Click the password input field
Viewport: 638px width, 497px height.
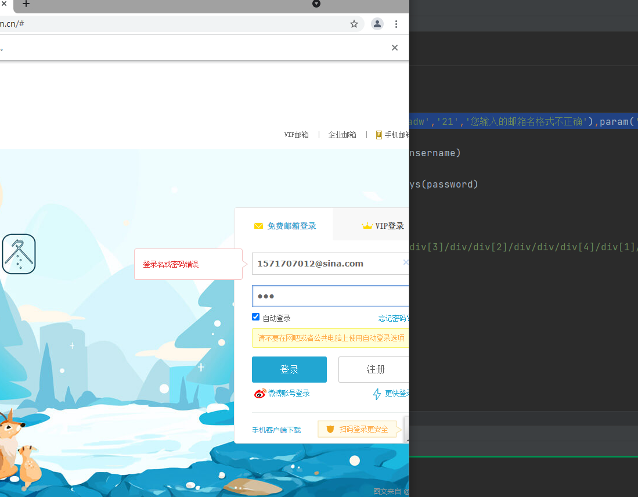[x=330, y=296]
